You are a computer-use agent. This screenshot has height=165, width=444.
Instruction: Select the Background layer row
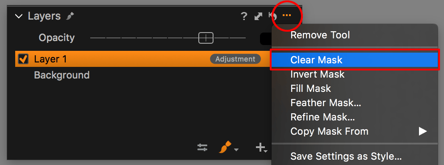pyautogui.click(x=142, y=75)
